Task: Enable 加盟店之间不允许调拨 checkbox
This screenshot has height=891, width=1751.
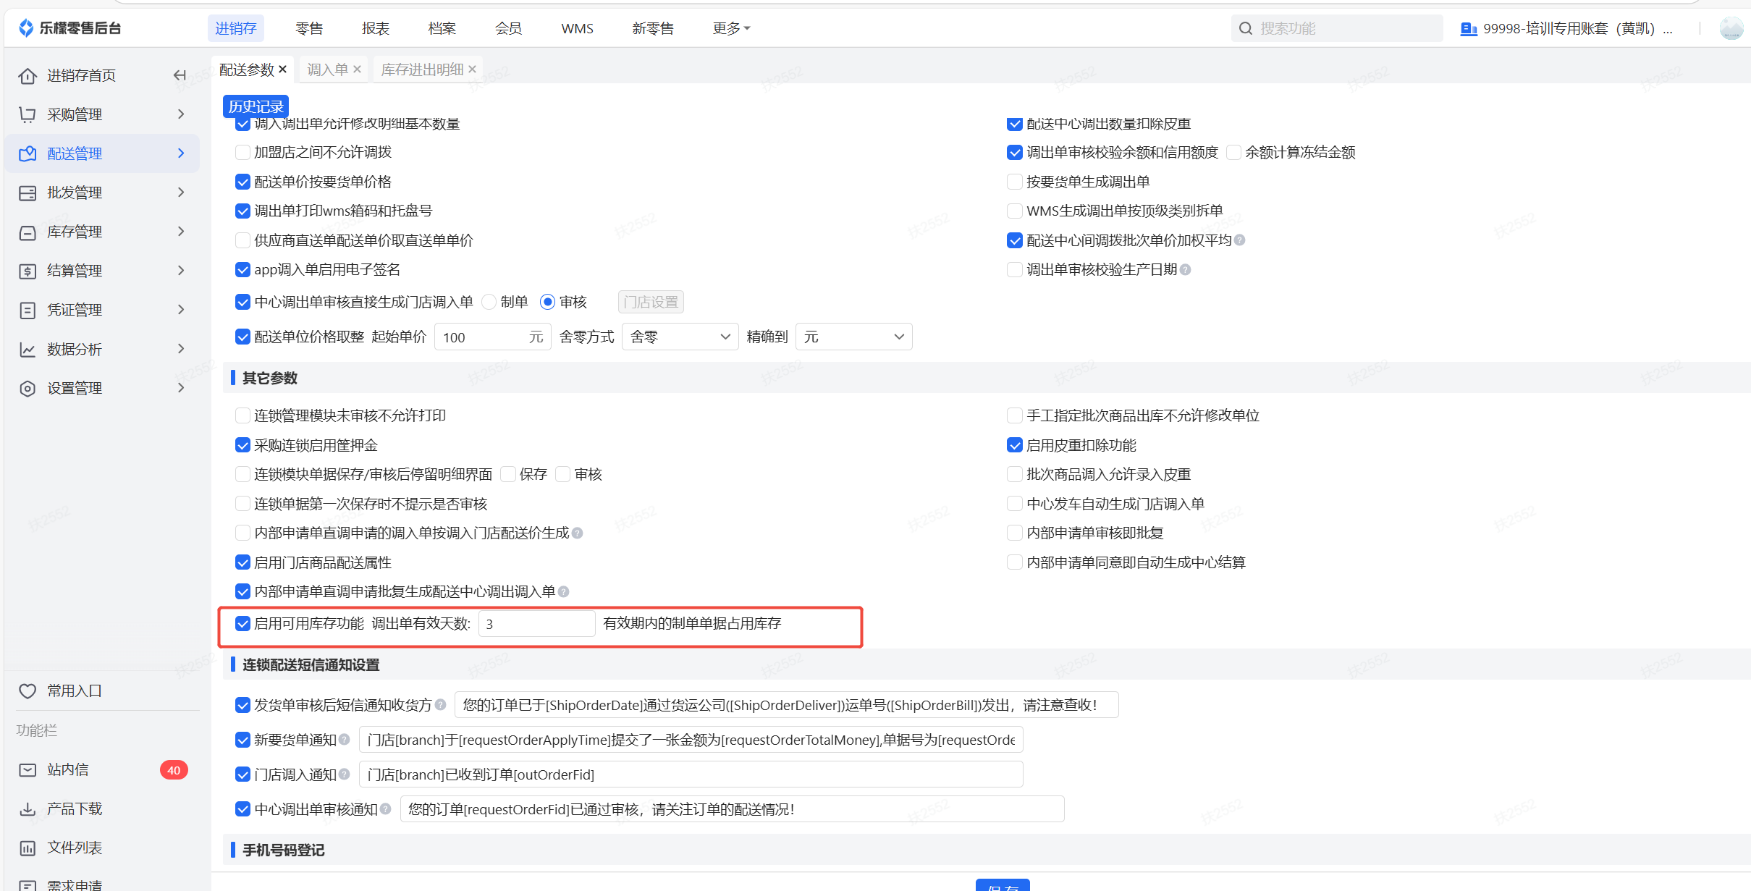Action: pyautogui.click(x=243, y=153)
